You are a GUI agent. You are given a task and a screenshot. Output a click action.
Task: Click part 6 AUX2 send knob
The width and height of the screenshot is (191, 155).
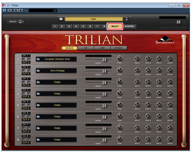pyautogui.click(x=148, y=116)
